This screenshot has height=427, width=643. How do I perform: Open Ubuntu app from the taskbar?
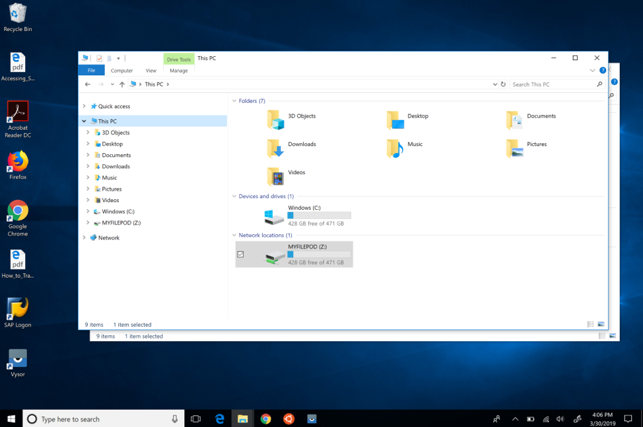(x=288, y=419)
